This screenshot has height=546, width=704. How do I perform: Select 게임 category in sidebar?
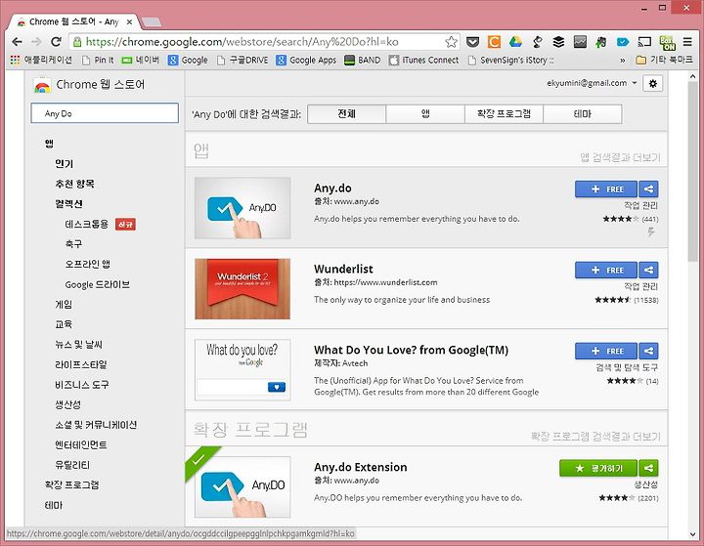click(x=64, y=304)
